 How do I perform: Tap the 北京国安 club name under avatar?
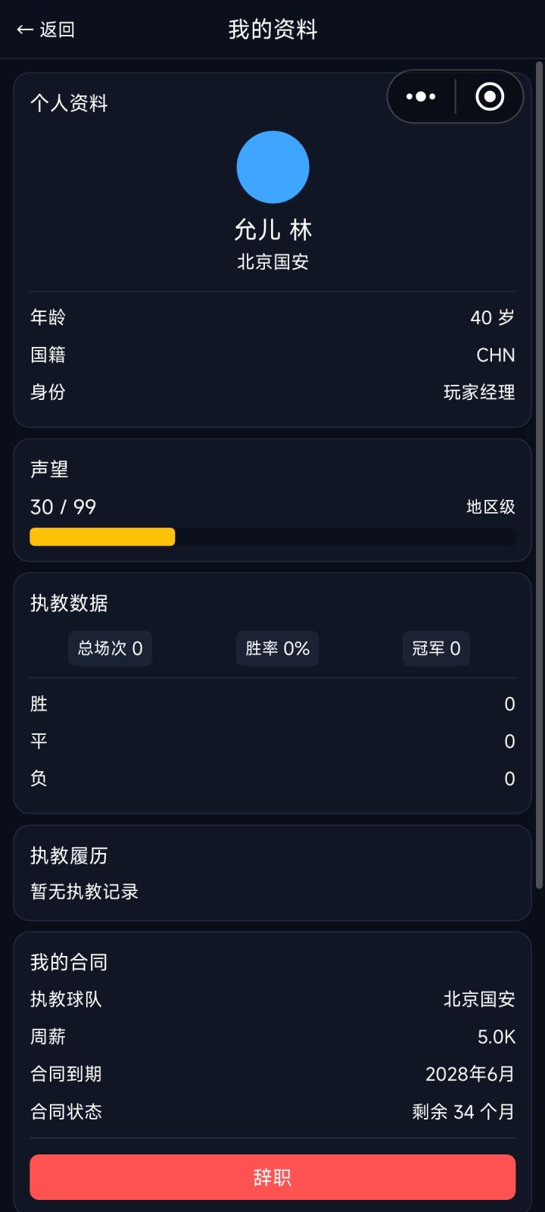[x=272, y=262]
